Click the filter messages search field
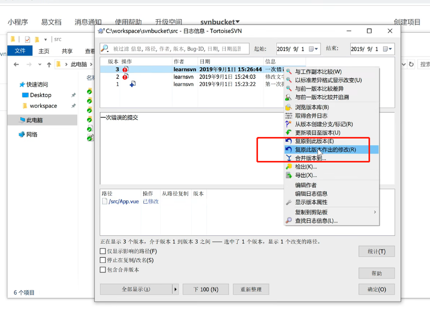The width and height of the screenshot is (430, 326). pyautogui.click(x=175, y=49)
